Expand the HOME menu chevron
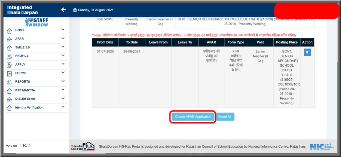The image size is (341, 157). point(63,30)
